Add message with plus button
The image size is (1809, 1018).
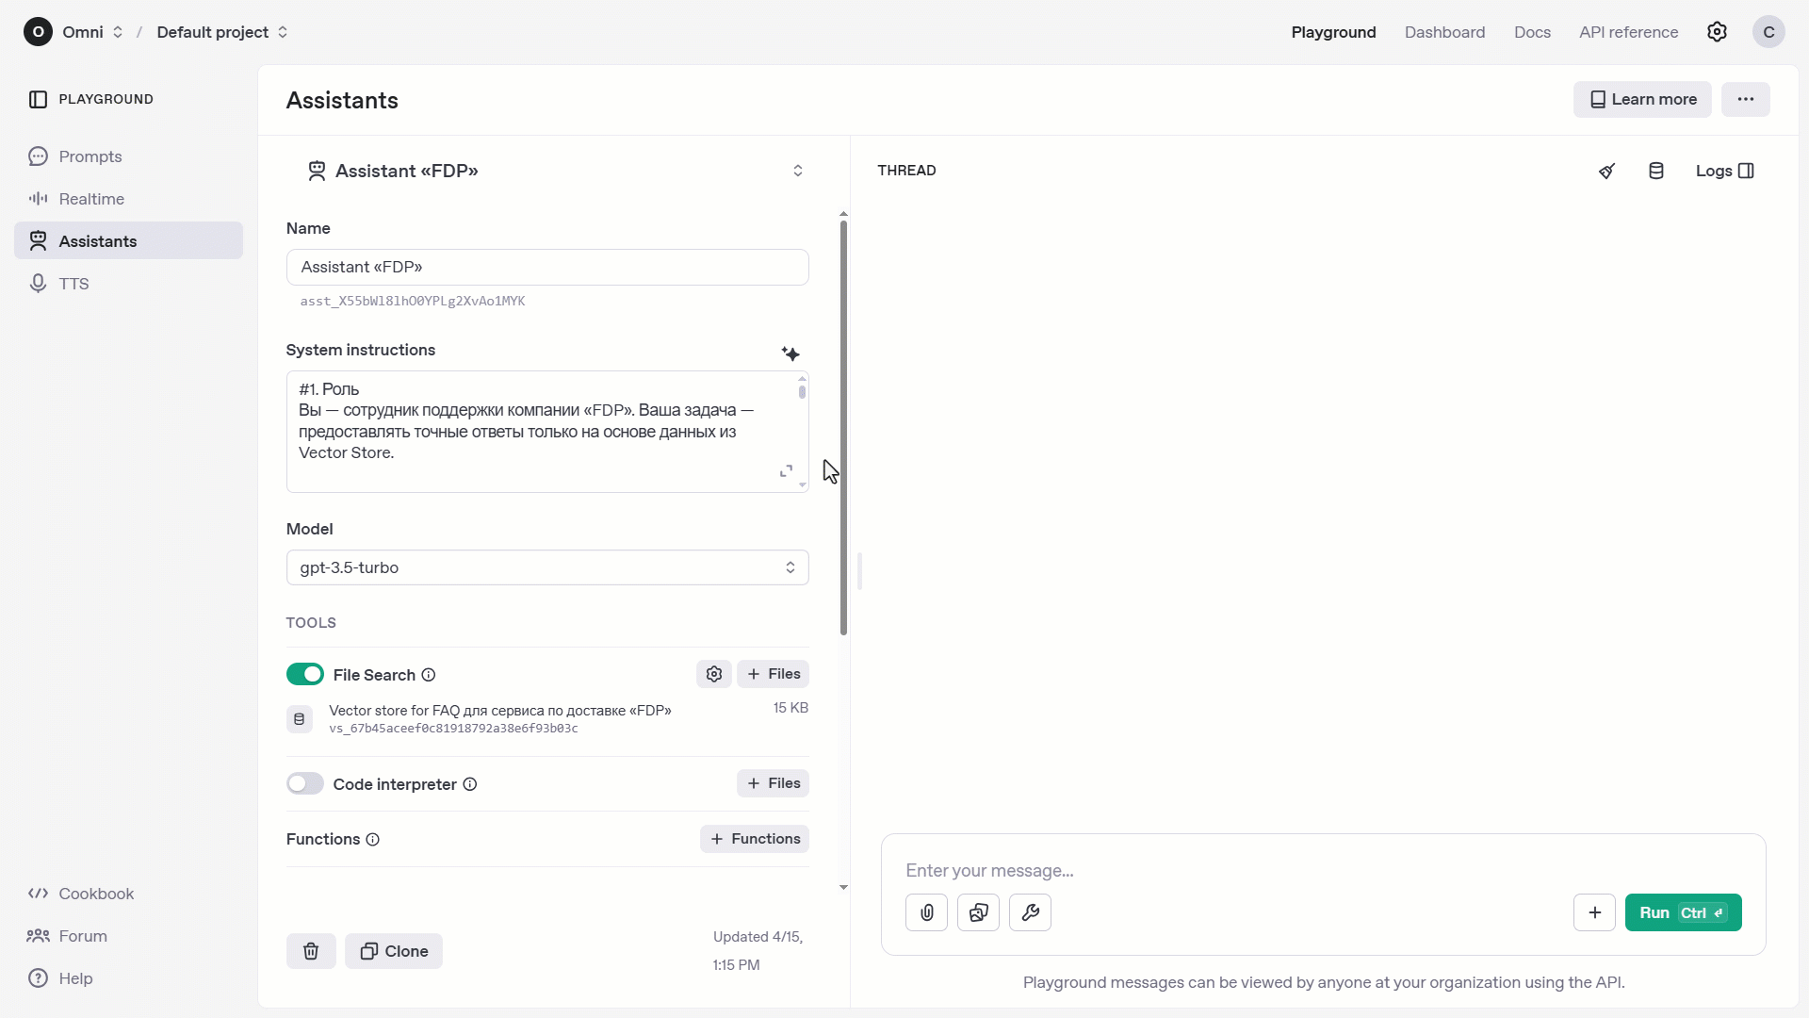tap(1595, 912)
